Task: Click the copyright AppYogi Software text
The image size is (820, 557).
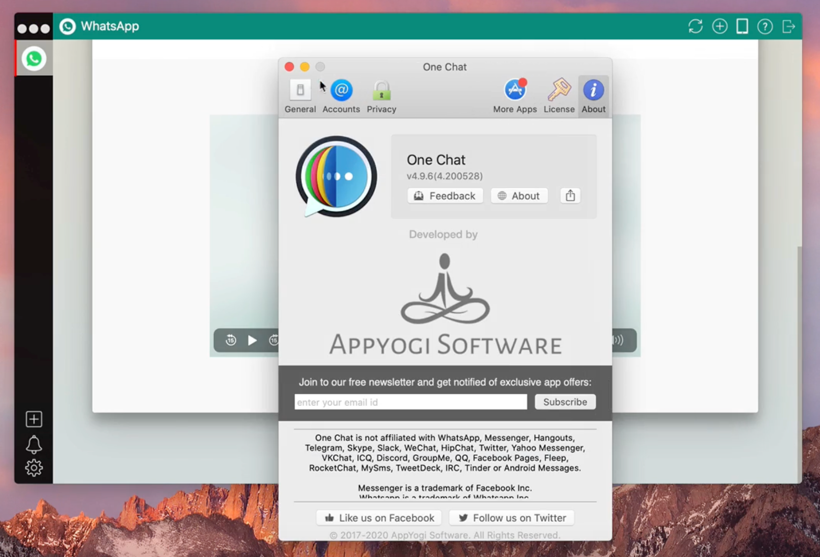Action: click(x=445, y=535)
